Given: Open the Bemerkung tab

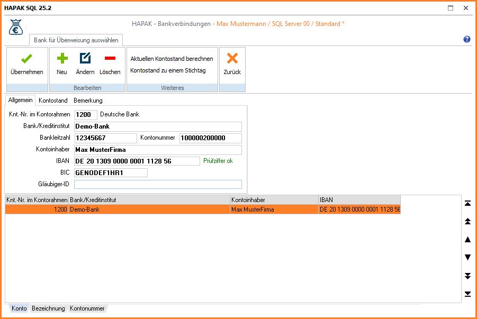Looking at the screenshot, I should click(x=88, y=100).
